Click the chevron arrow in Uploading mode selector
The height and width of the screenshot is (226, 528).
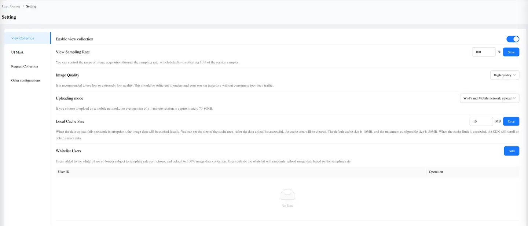point(514,98)
